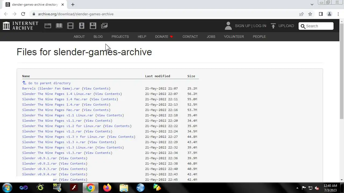Open Firefox from the taskbar
This screenshot has width=344, height=193.
coord(107,188)
